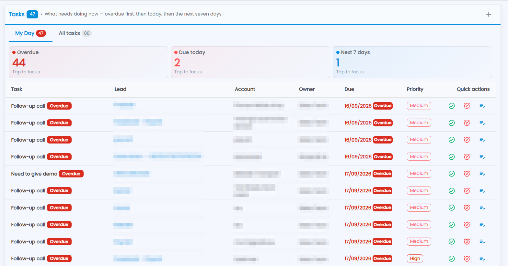The image size is (508, 266).
Task: Open the Follow-up call in the High priority row
Action: [28, 259]
